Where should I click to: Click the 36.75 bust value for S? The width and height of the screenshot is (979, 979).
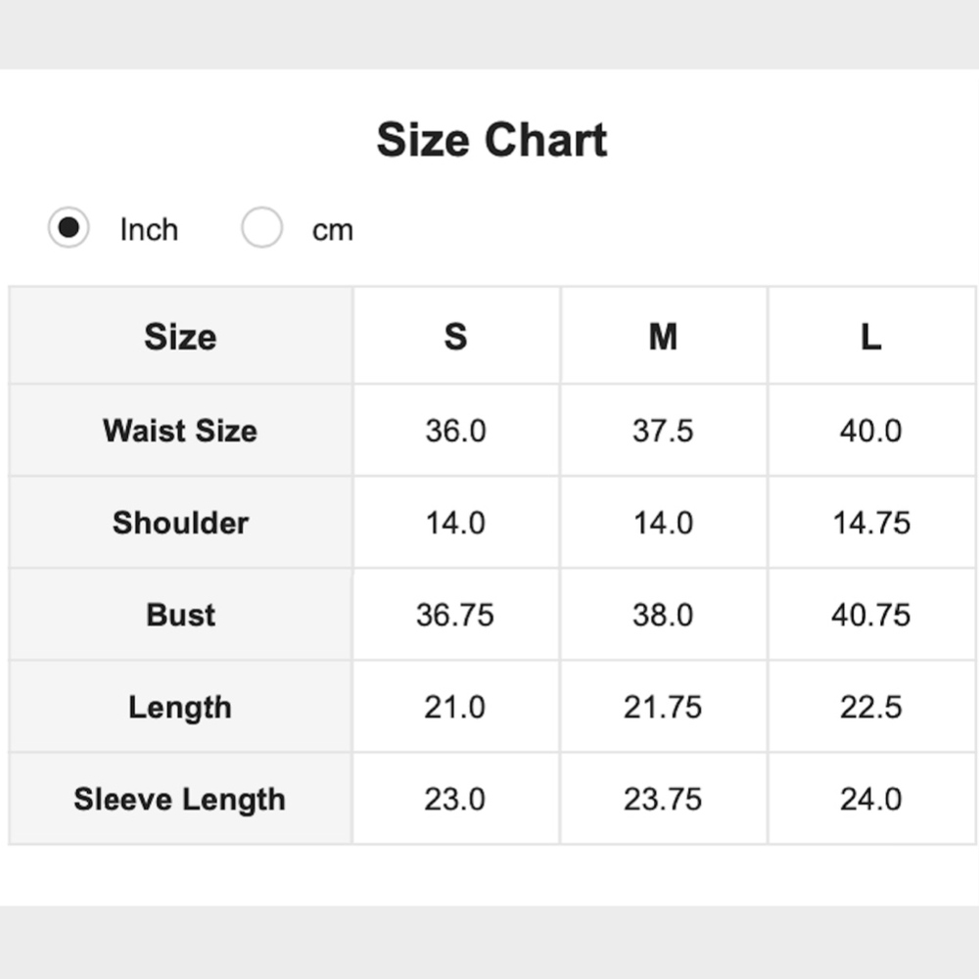(x=455, y=615)
